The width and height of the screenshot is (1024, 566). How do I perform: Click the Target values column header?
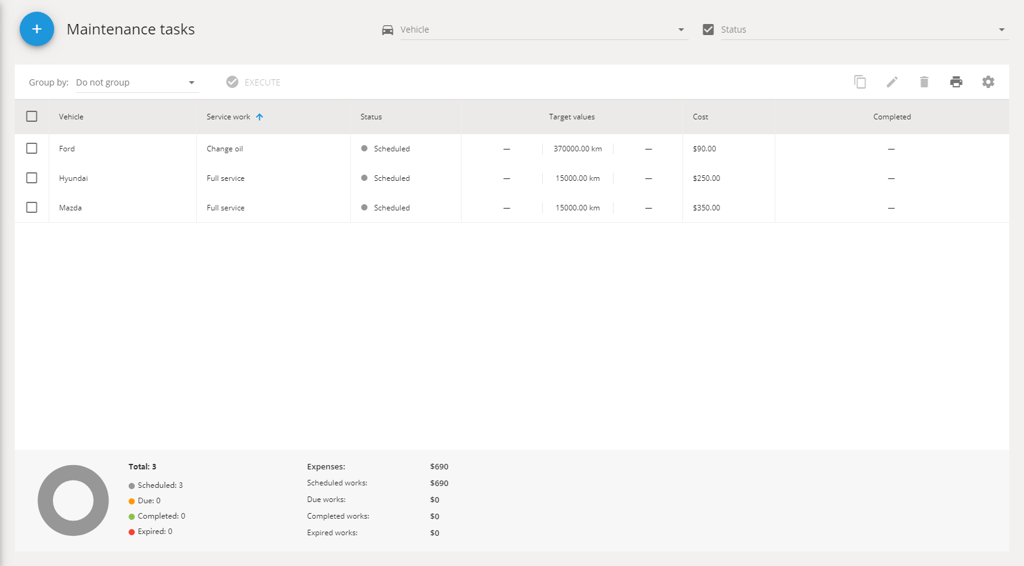[x=572, y=117]
